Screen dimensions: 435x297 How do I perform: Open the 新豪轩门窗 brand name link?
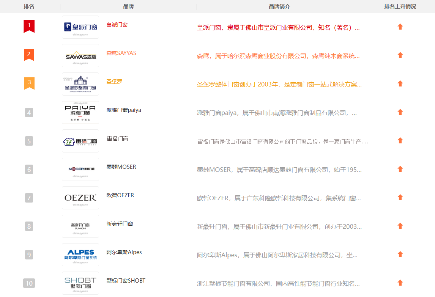click(120, 224)
